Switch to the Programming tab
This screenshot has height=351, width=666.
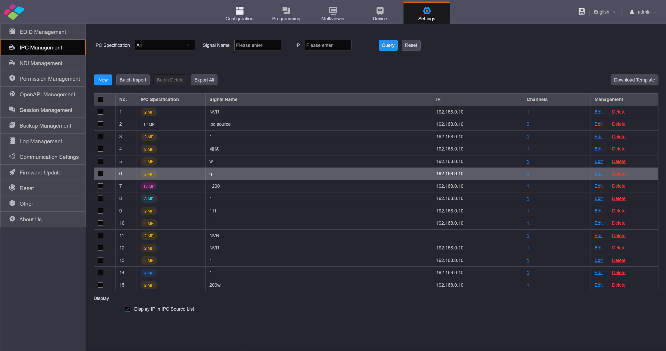[286, 14]
